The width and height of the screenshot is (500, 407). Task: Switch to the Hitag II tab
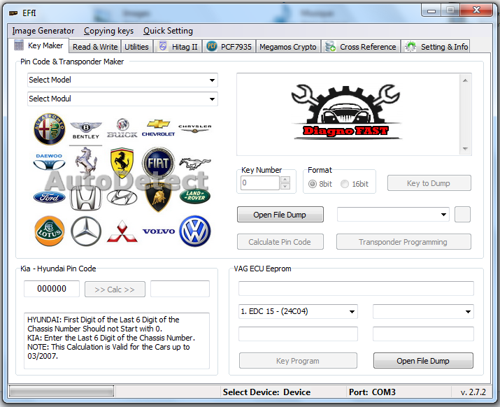pyautogui.click(x=178, y=47)
